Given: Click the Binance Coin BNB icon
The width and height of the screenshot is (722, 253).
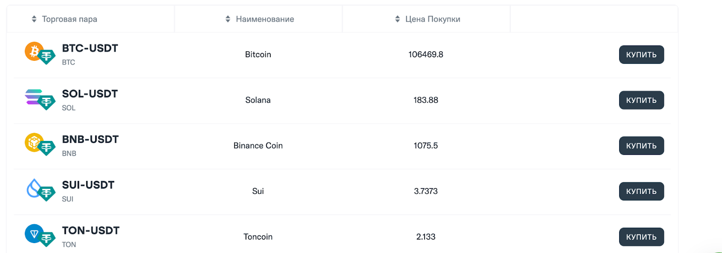Looking at the screenshot, I should point(34,142).
